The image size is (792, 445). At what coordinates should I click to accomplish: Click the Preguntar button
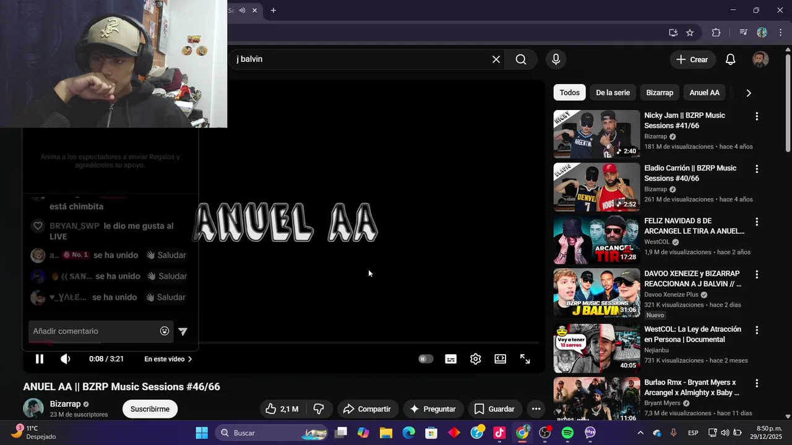tap(433, 409)
